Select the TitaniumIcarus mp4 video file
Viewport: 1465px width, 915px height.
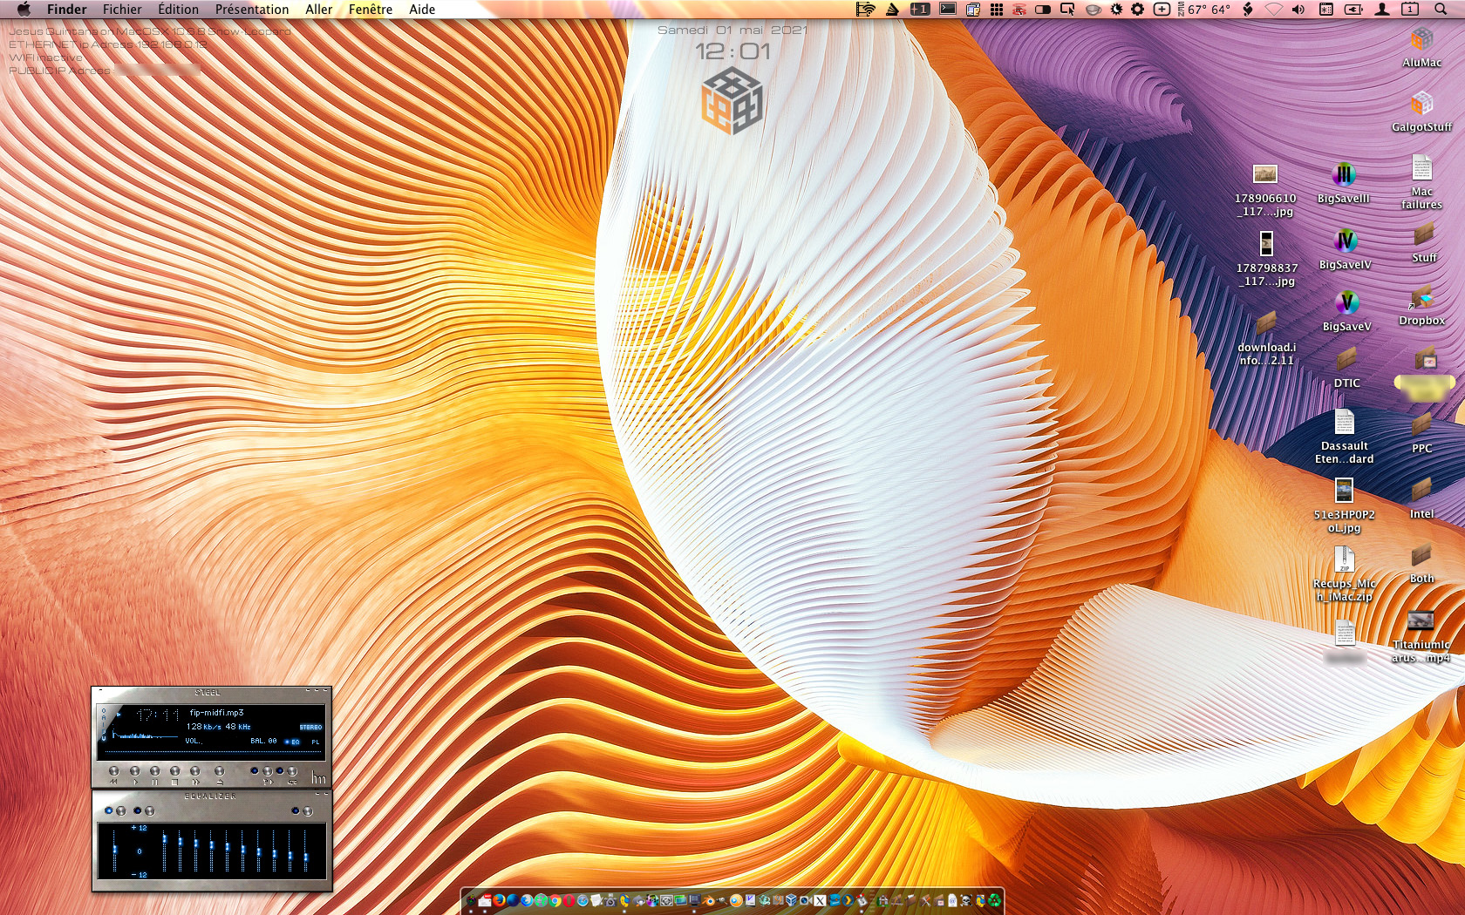[x=1421, y=620]
